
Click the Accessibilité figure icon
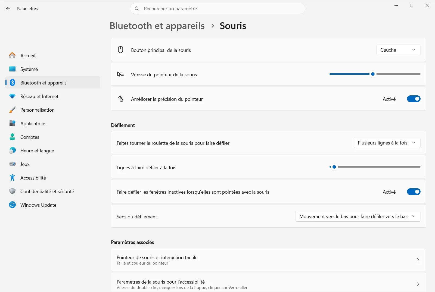tap(12, 178)
